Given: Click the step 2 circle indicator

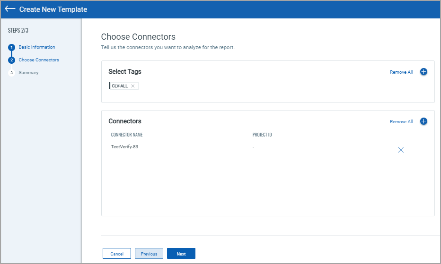Looking at the screenshot, I should [x=12, y=60].
